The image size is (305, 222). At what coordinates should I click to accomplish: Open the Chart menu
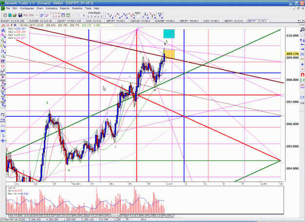(40, 8)
